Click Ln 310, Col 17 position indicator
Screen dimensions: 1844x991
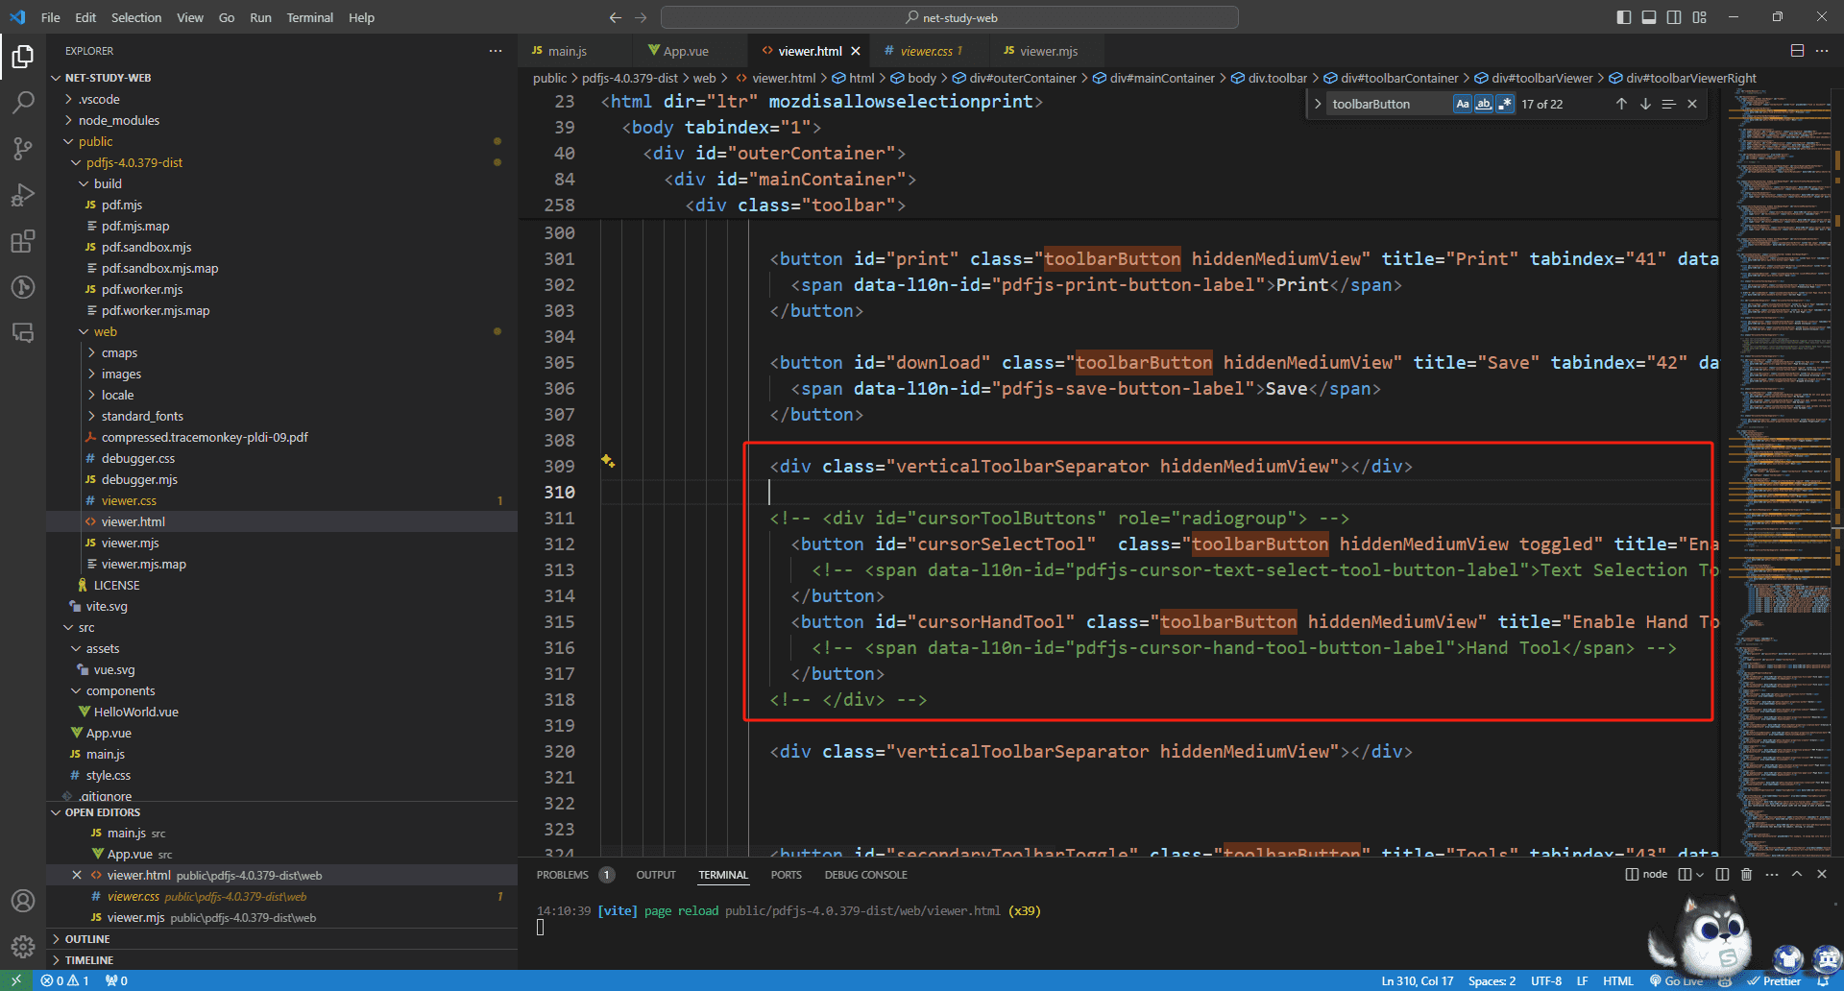(1417, 981)
